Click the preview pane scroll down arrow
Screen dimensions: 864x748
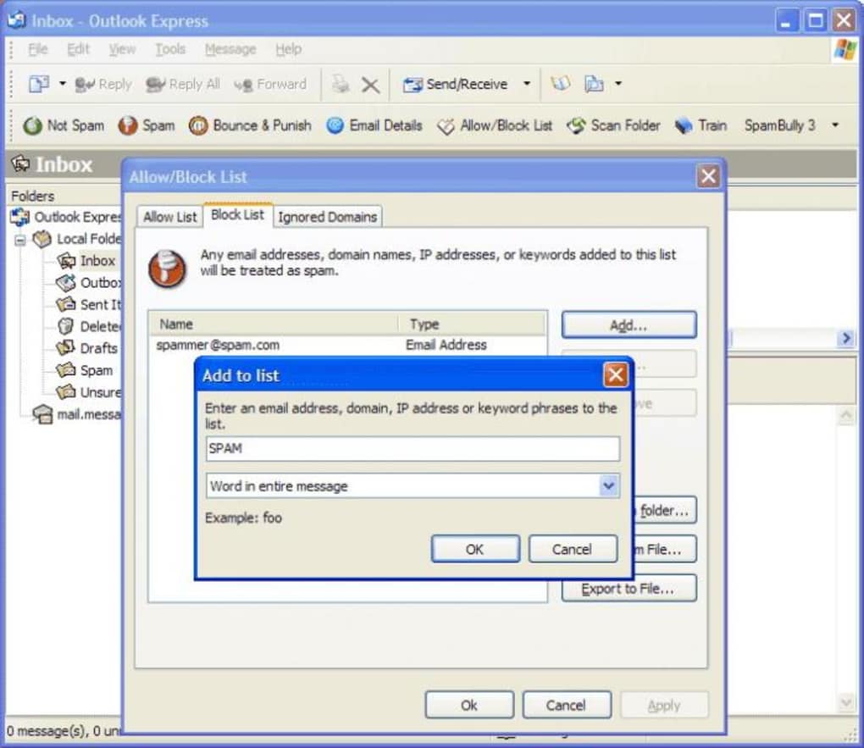tap(846, 702)
